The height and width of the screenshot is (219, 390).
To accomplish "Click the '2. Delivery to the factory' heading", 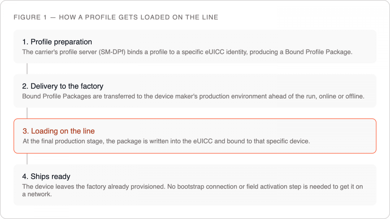I will (63, 86).
